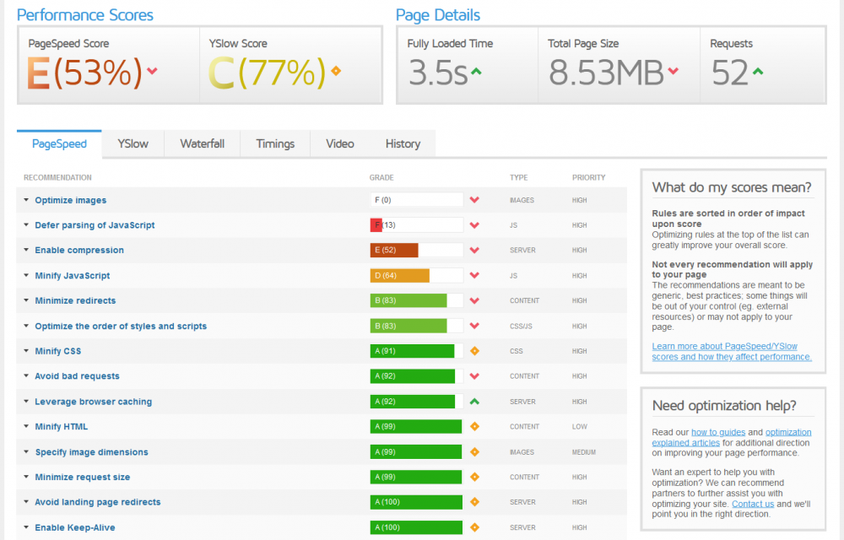844x540 pixels.
Task: Click the red arrow on Avoid bad requests
Action: click(474, 376)
